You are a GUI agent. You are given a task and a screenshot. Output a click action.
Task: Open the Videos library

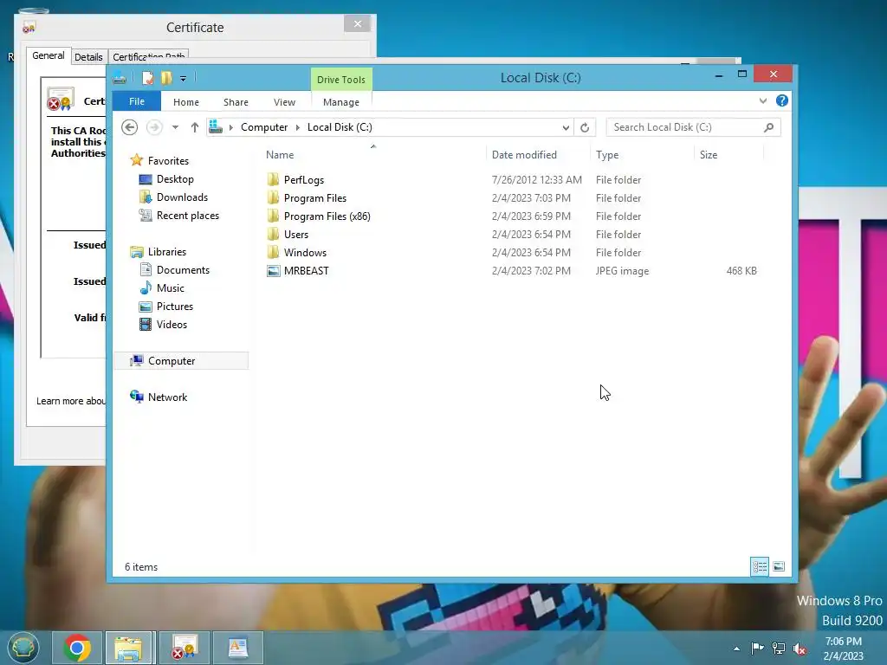(172, 325)
